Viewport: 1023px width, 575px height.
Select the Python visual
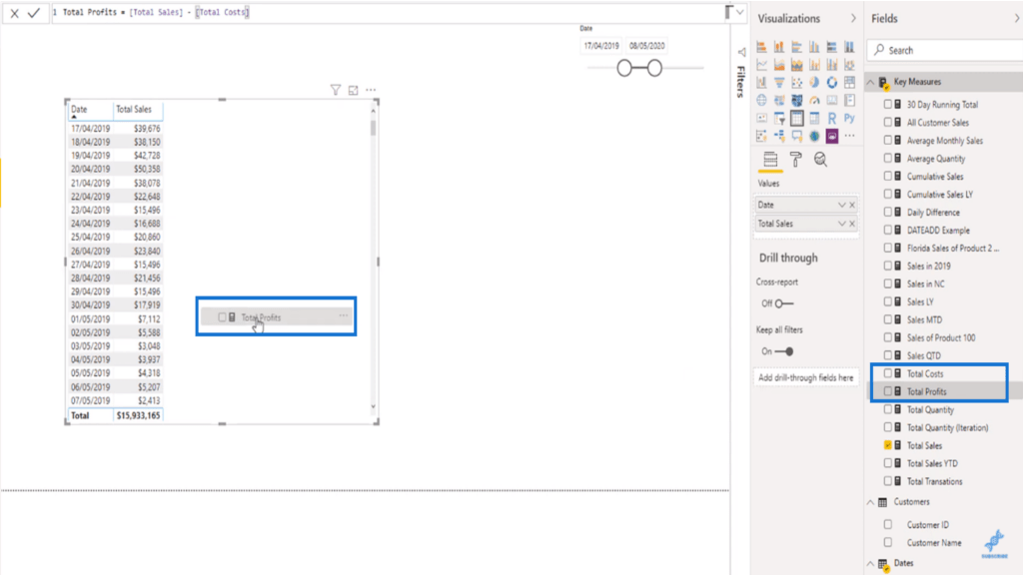849,118
